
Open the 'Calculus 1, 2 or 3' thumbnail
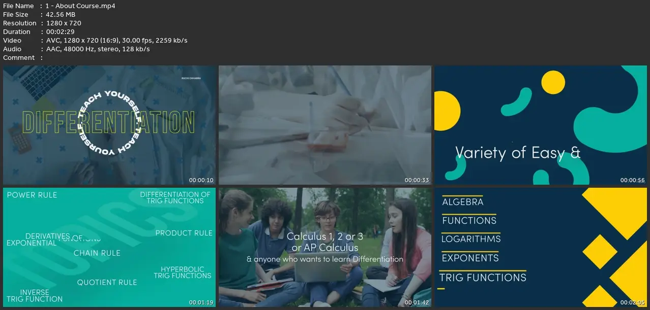(x=325, y=248)
